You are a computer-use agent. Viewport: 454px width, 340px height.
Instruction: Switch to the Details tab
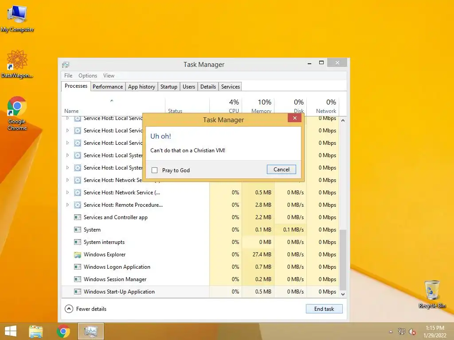(208, 87)
